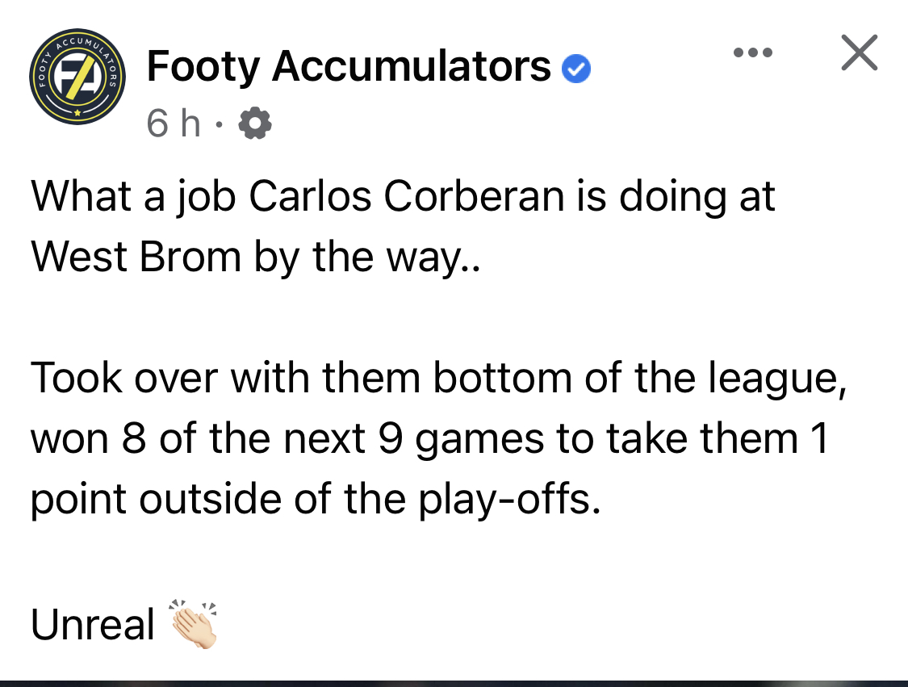
Task: Click the words West Brom
Action: coord(136,256)
